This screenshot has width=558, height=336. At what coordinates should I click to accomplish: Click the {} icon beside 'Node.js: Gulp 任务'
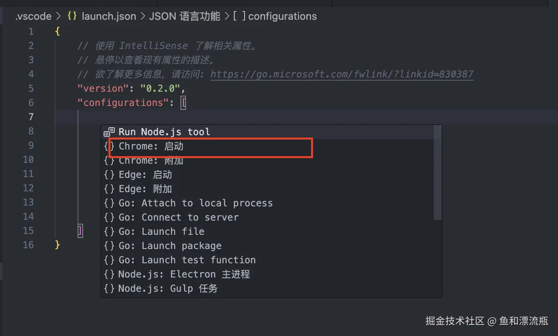(109, 288)
